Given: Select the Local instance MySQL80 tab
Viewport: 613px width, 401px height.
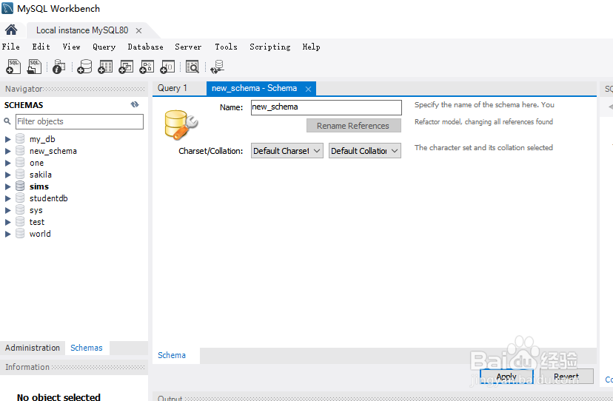Looking at the screenshot, I should pyautogui.click(x=82, y=30).
